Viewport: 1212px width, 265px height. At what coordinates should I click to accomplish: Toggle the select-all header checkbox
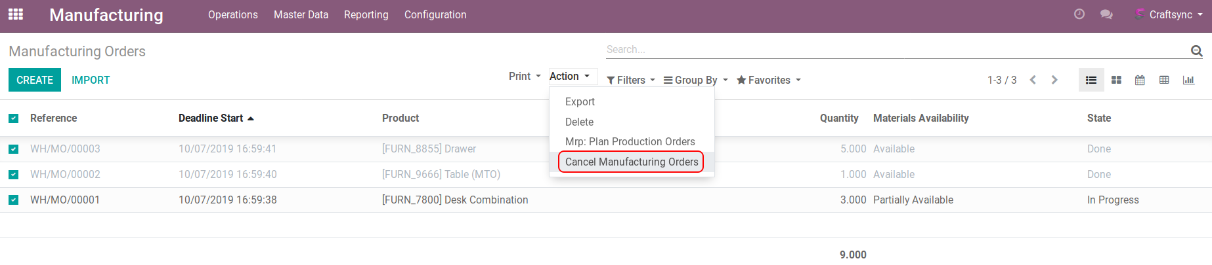point(14,118)
